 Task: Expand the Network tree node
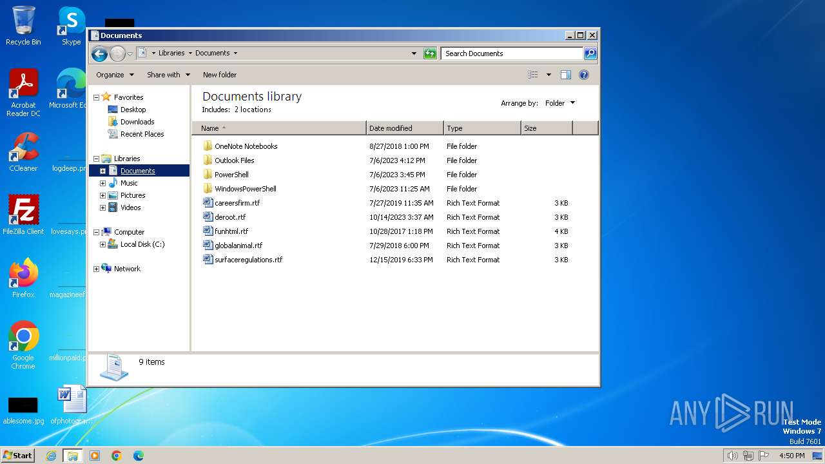tap(96, 269)
